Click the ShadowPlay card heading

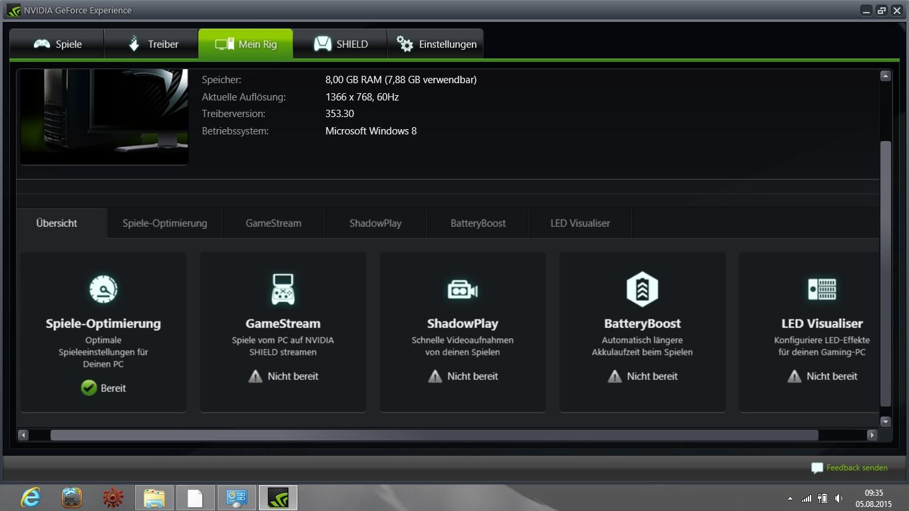pos(462,323)
